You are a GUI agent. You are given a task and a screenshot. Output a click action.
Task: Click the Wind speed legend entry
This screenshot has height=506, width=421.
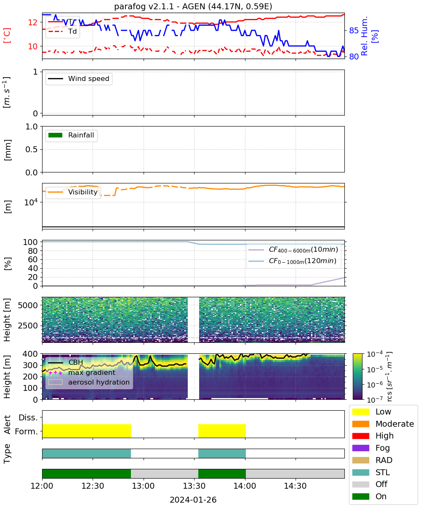[x=79, y=78]
